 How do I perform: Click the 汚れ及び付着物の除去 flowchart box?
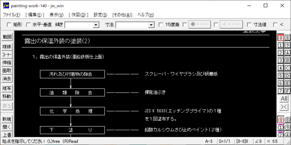tap(72, 74)
